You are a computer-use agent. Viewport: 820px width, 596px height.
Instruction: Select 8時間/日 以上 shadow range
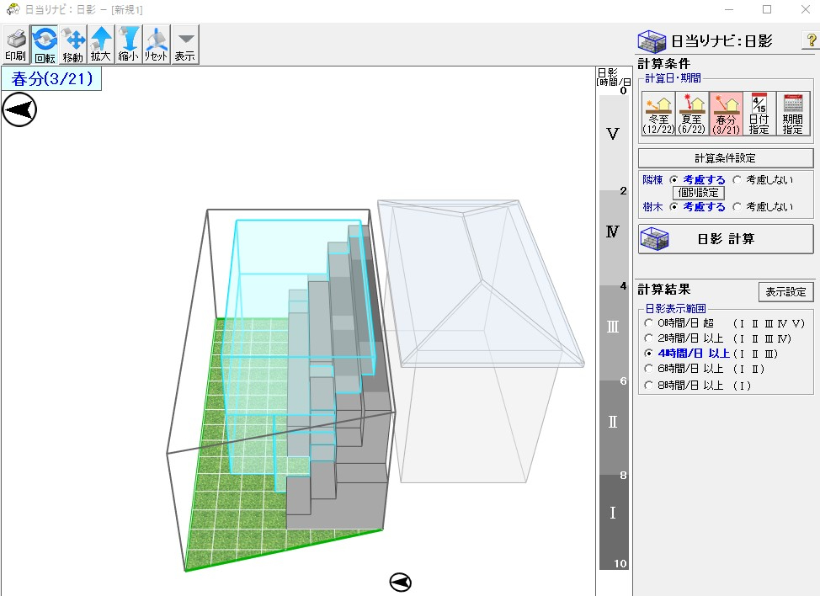pyautogui.click(x=698, y=386)
